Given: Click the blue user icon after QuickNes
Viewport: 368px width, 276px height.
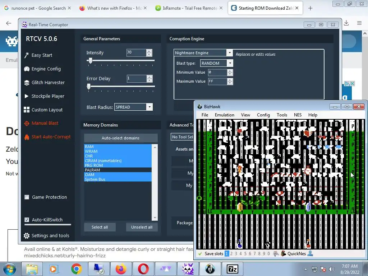Looking at the screenshot, I should pyautogui.click(x=310, y=253).
